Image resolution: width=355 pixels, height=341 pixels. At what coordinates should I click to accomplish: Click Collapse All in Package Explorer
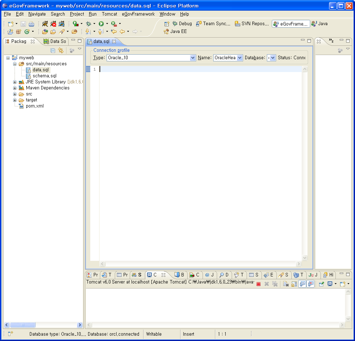point(53,50)
